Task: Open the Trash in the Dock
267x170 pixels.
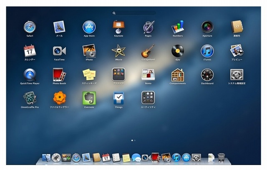Action: (221, 158)
